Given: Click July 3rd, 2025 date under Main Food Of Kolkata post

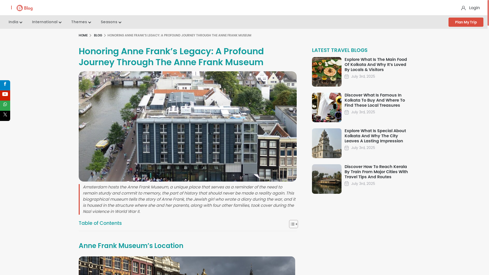Looking at the screenshot, I should (x=363, y=76).
